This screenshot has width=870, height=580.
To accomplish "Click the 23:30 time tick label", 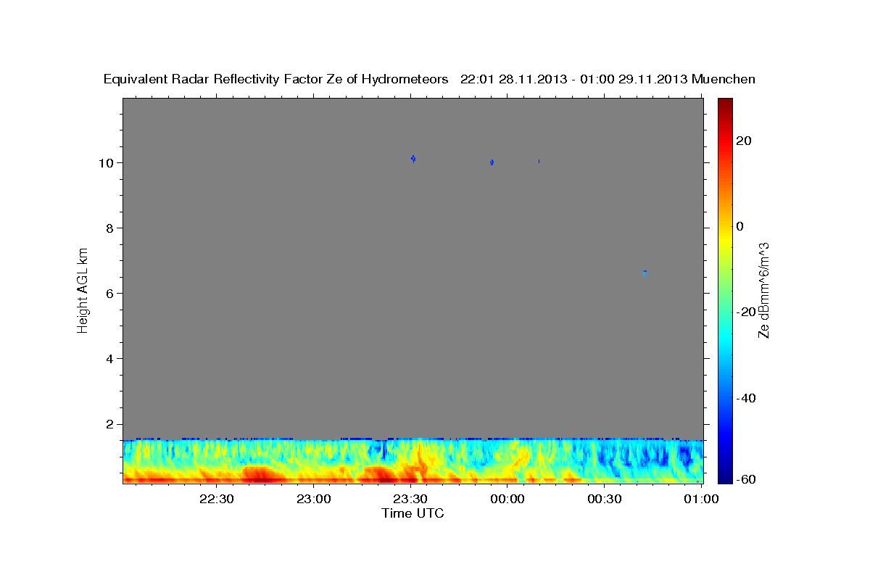I will [x=410, y=500].
